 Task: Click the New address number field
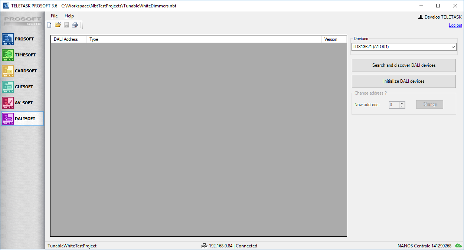(x=394, y=105)
